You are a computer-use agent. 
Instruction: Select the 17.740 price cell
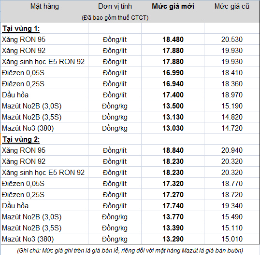[x=173, y=206]
